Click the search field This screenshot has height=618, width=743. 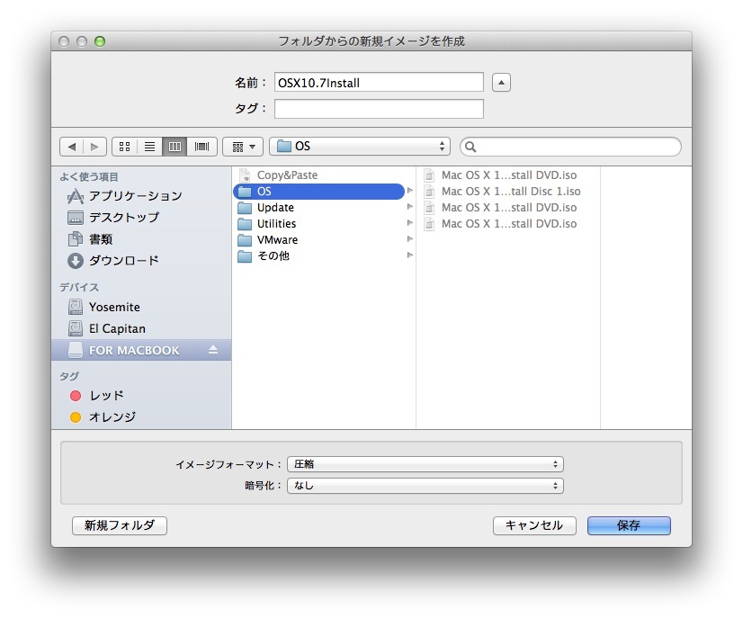point(570,147)
